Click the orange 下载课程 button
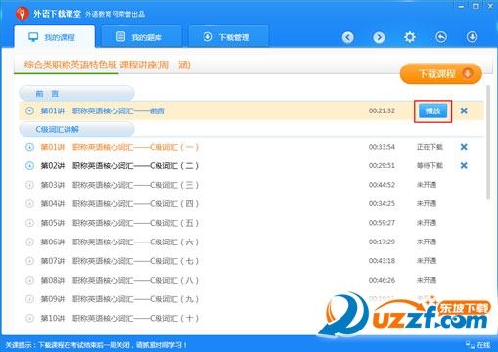This screenshot has width=498, height=352. 441,73
